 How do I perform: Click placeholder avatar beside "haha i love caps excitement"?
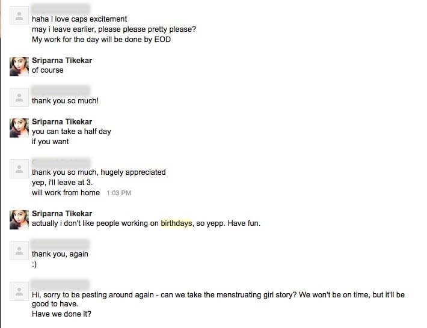coord(19,16)
